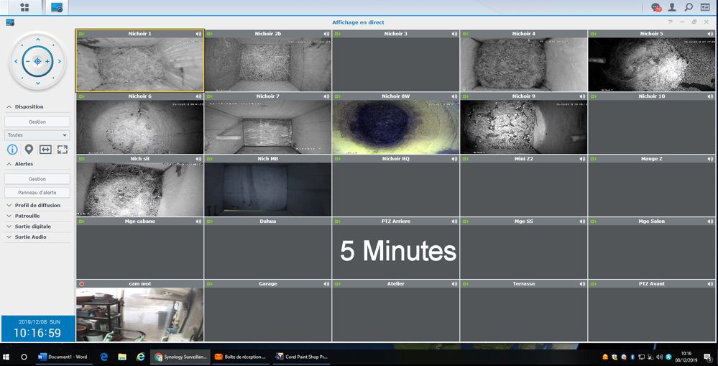The width and height of the screenshot is (718, 366).
Task: Select the Nichoir 5 camera feed
Action: click(651, 65)
